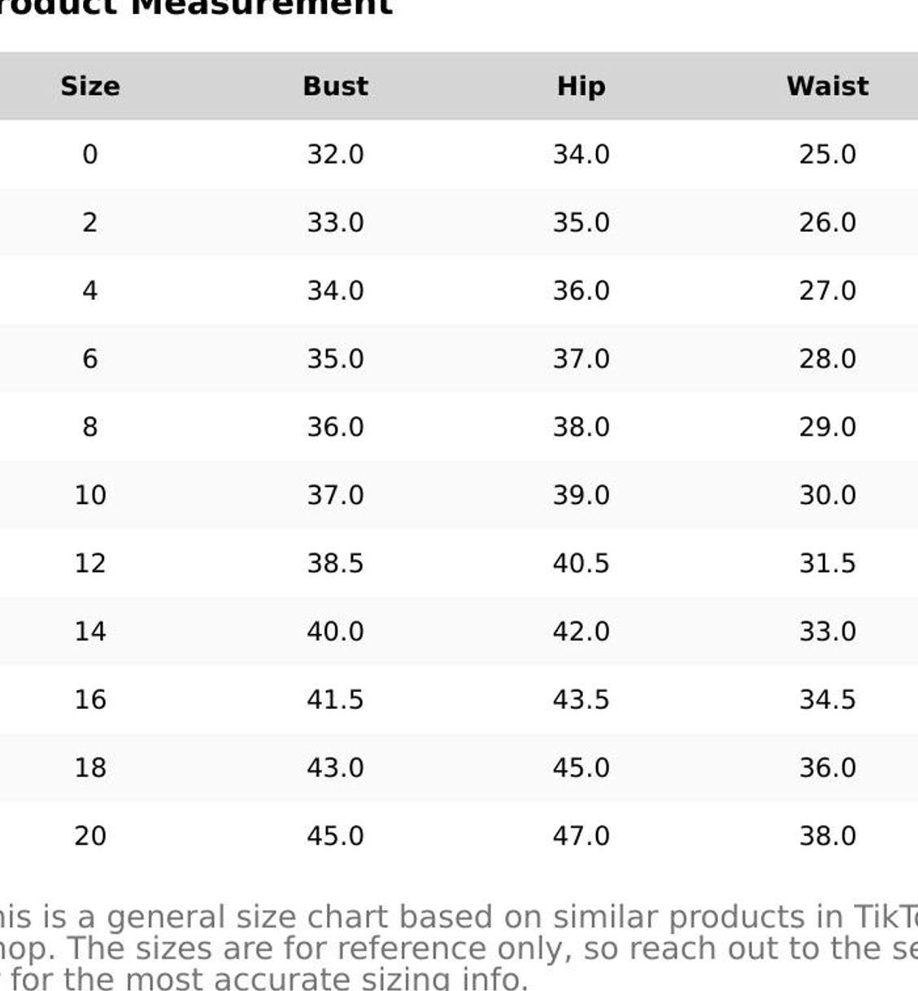Select waist measurement 31.5 for size 12

(x=827, y=563)
